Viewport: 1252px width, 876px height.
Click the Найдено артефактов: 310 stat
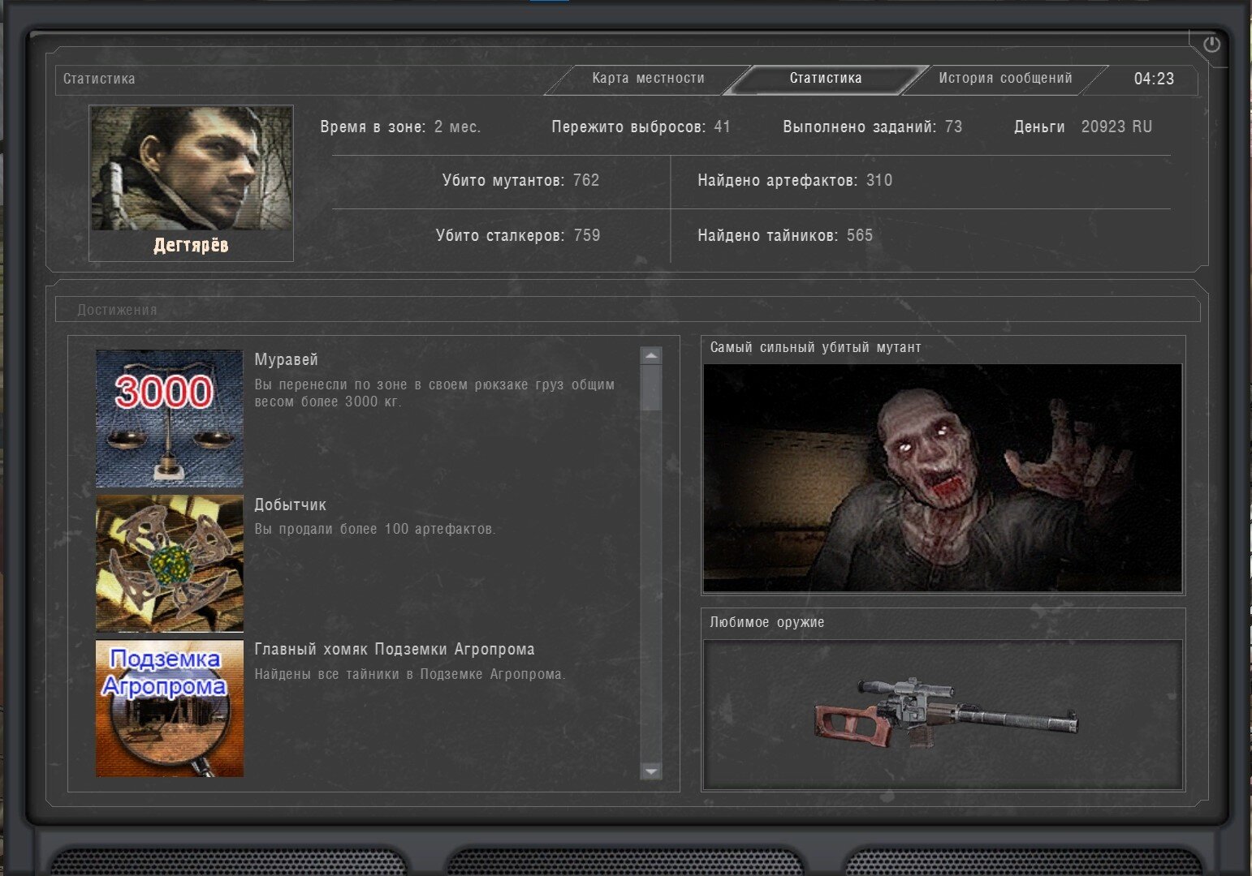tap(795, 180)
